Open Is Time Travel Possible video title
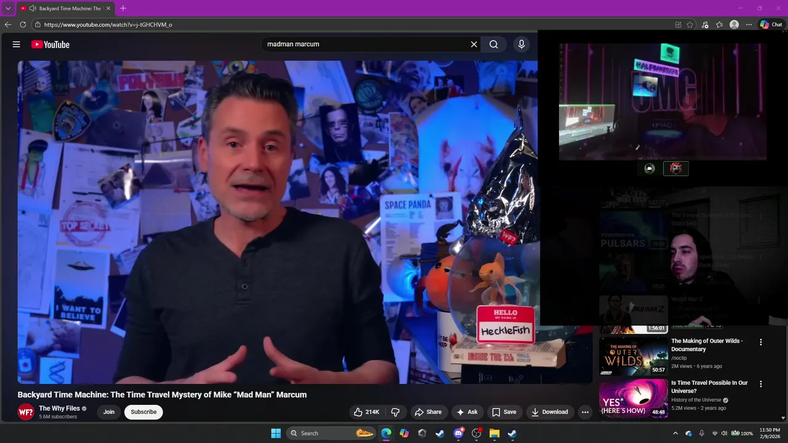The width and height of the screenshot is (788, 443). 710,387
